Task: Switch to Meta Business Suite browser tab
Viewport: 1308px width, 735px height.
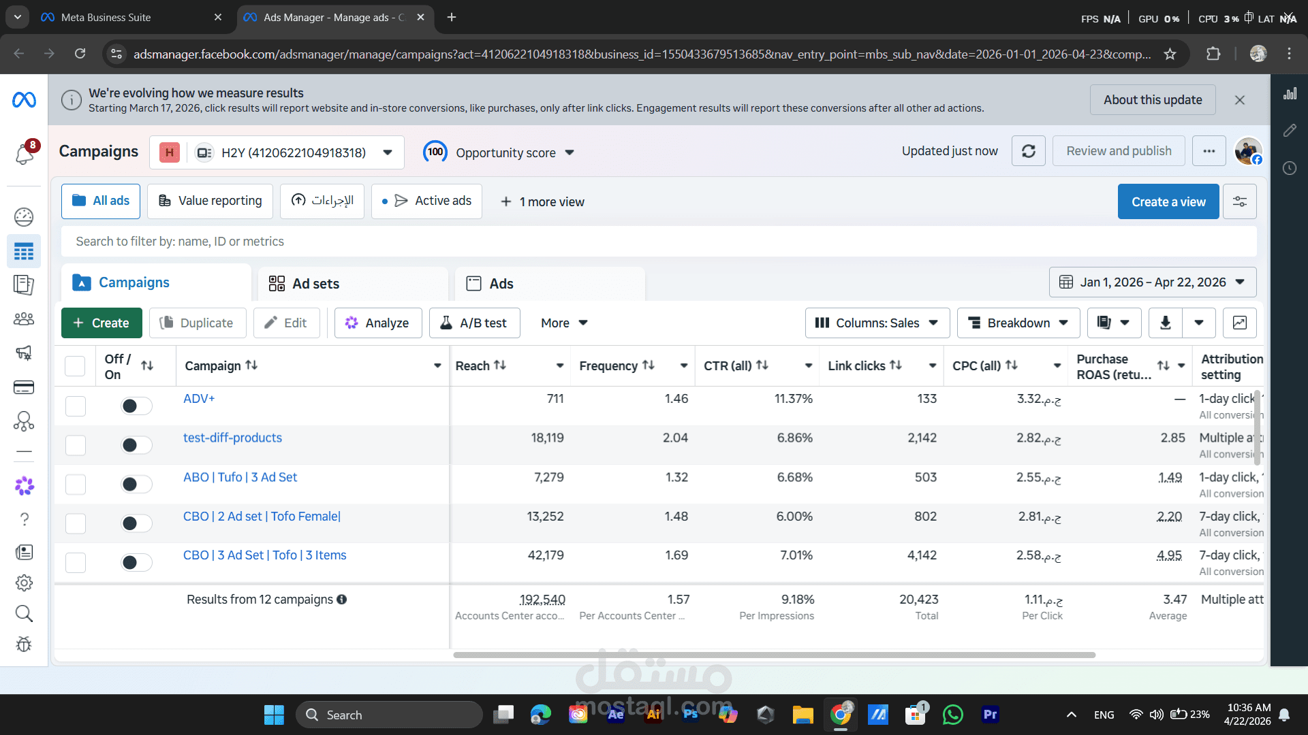Action: (x=131, y=18)
